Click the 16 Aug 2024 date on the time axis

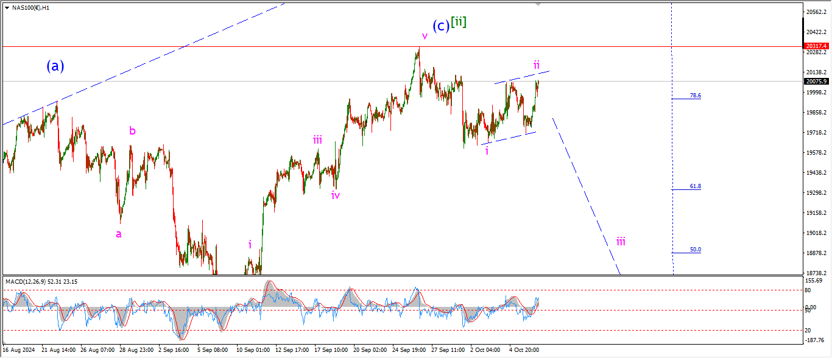19,350
